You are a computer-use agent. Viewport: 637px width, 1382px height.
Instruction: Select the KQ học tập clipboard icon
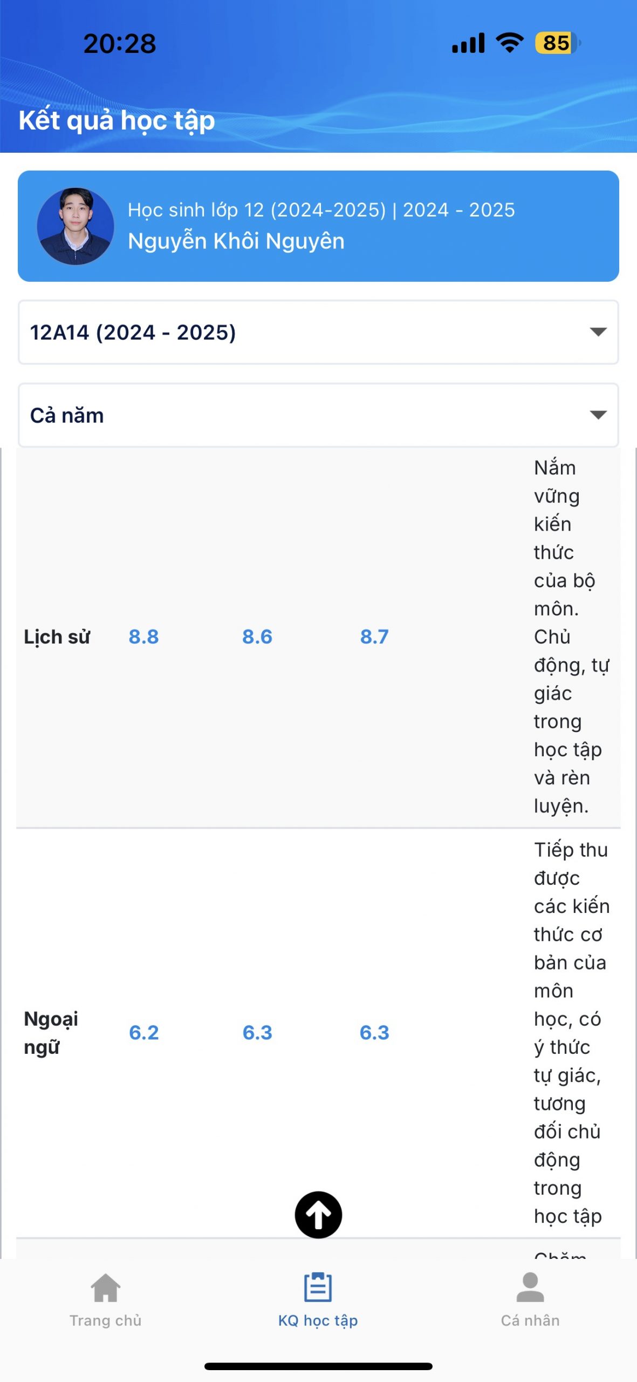(318, 1288)
